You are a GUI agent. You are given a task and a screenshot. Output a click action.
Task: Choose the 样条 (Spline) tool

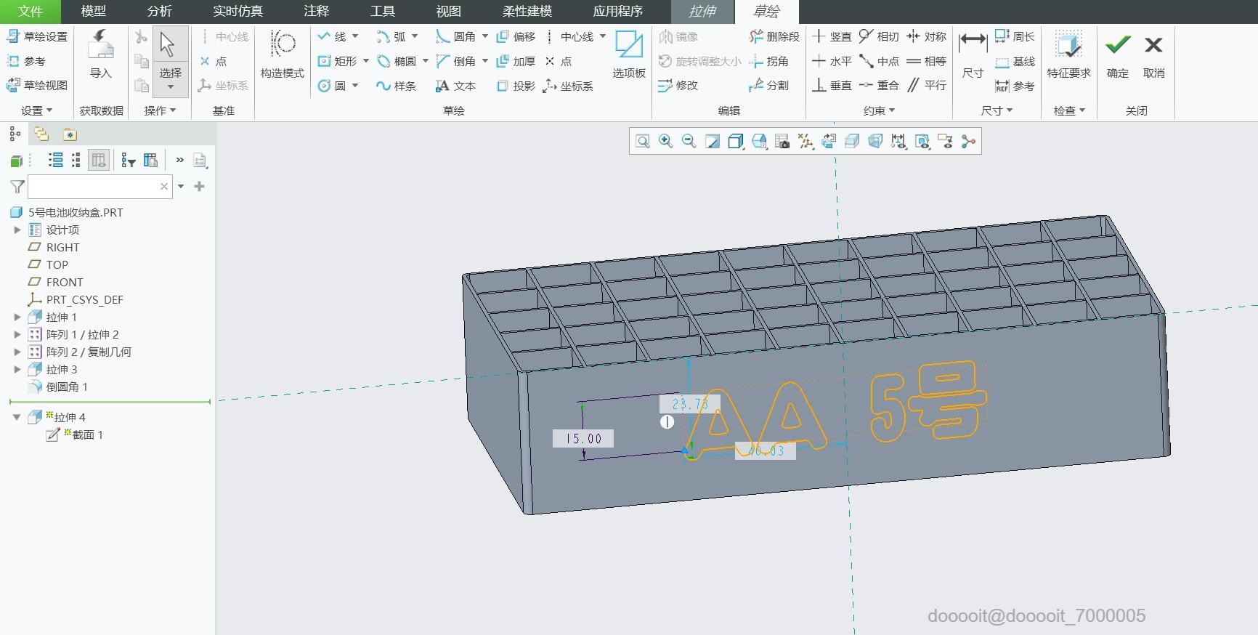(396, 86)
